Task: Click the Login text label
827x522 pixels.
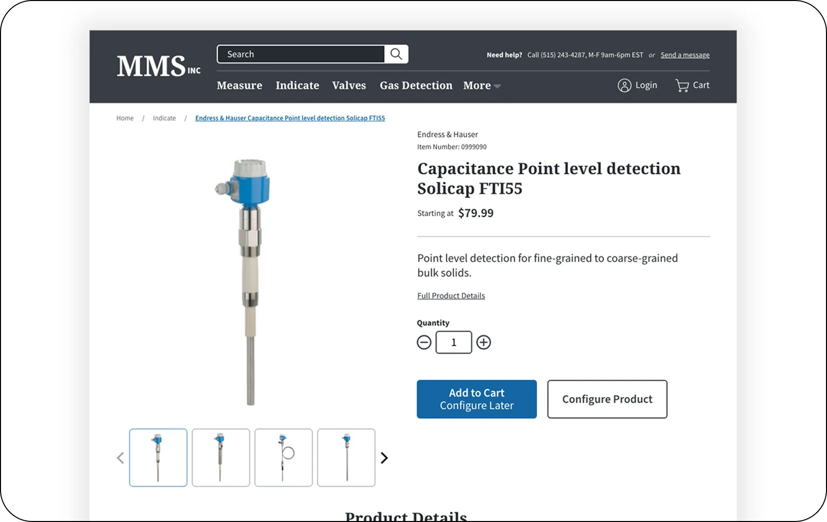Action: coord(646,85)
